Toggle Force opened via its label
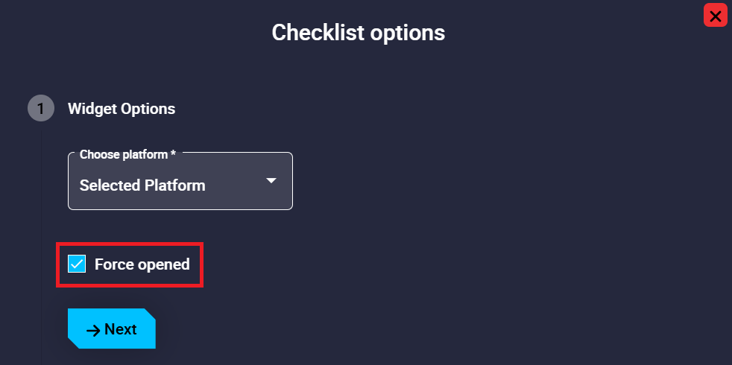 (142, 264)
